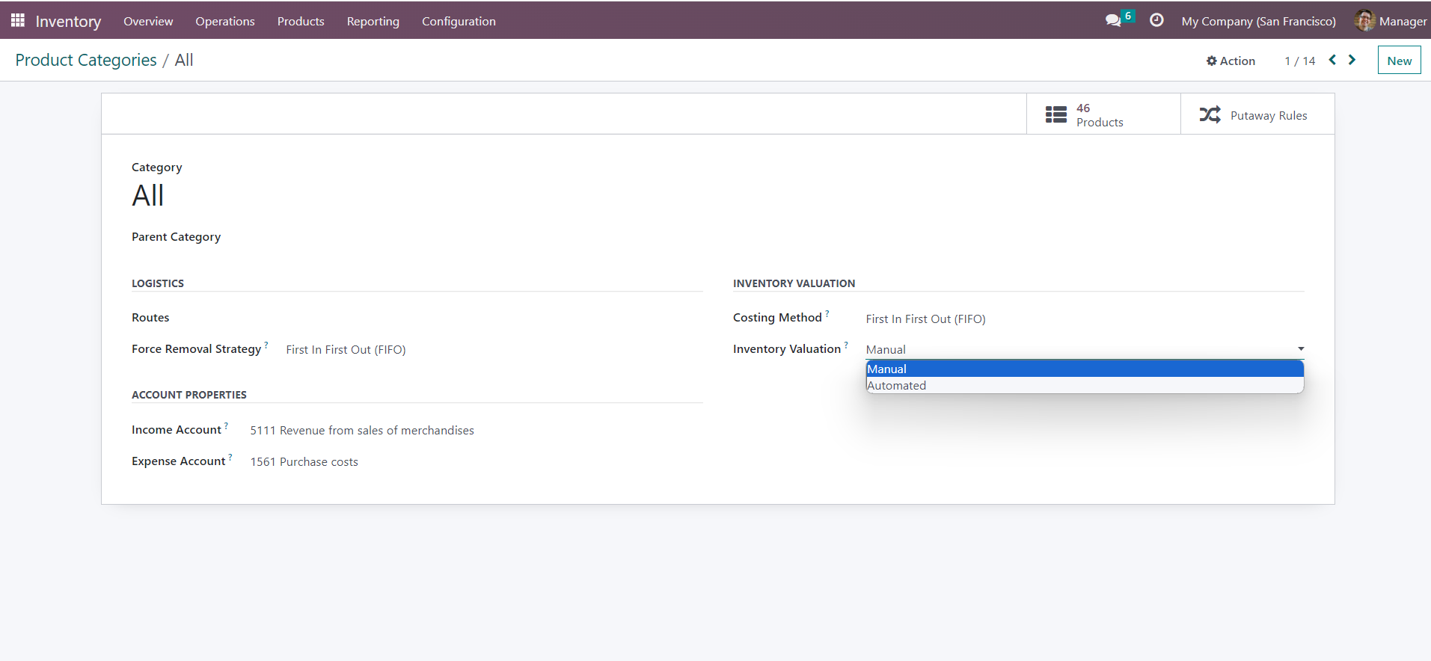The image size is (1431, 661).
Task: Click the Costing Method field value
Action: (925, 319)
